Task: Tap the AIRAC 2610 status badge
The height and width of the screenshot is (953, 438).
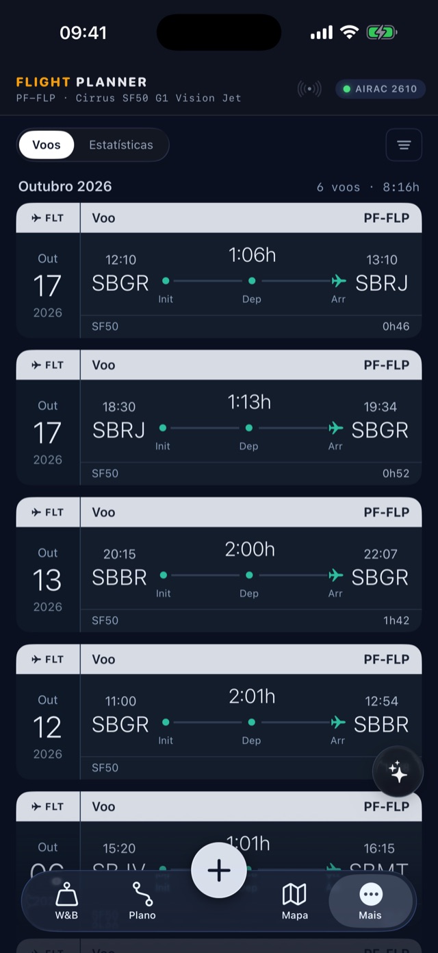Action: (x=381, y=89)
